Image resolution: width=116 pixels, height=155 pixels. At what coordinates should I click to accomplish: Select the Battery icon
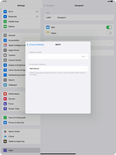pyautogui.click(x=5, y=26)
